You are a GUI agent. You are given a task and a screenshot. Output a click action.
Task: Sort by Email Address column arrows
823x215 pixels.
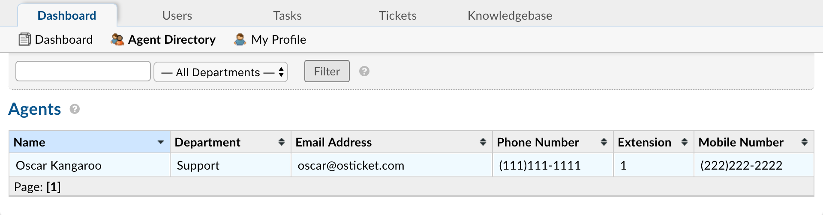[483, 142]
